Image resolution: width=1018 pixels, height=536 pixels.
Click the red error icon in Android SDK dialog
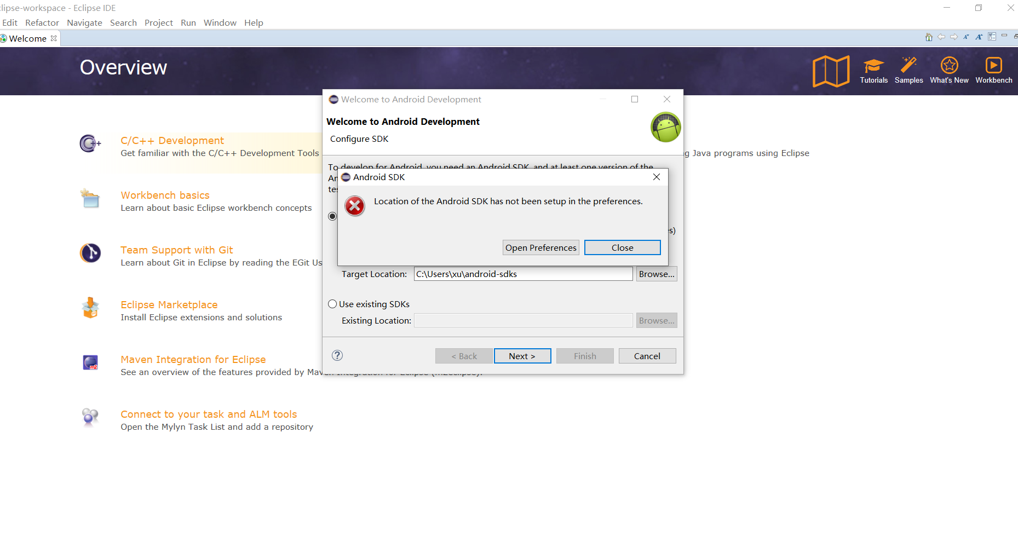click(x=355, y=206)
